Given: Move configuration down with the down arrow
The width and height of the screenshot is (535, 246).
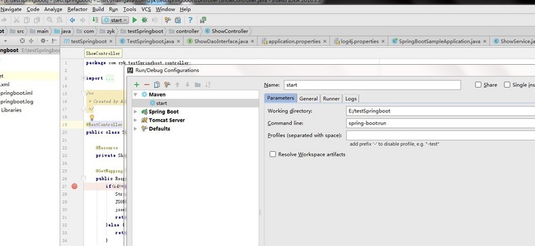Looking at the screenshot, I should click(187, 85).
